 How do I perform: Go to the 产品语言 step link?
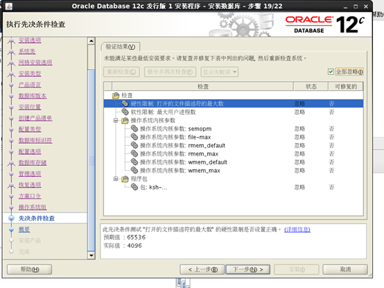pos(30,85)
